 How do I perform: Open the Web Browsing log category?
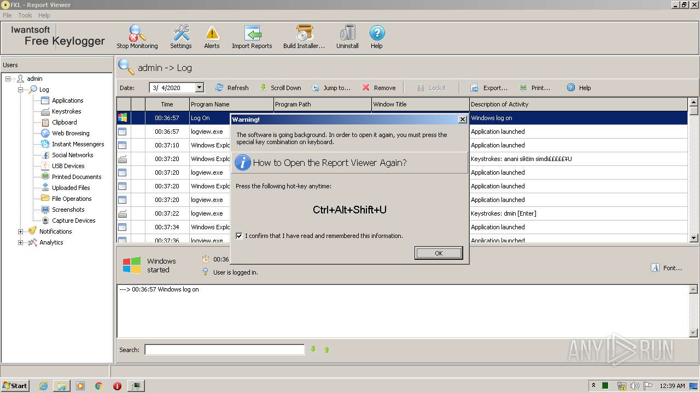pos(71,133)
